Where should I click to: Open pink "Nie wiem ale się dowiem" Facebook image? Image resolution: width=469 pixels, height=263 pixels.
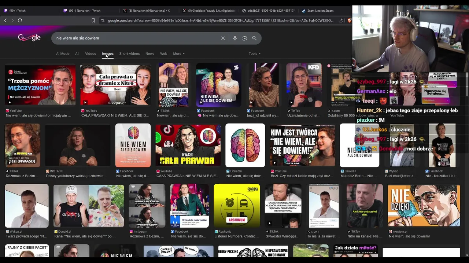pos(133,145)
